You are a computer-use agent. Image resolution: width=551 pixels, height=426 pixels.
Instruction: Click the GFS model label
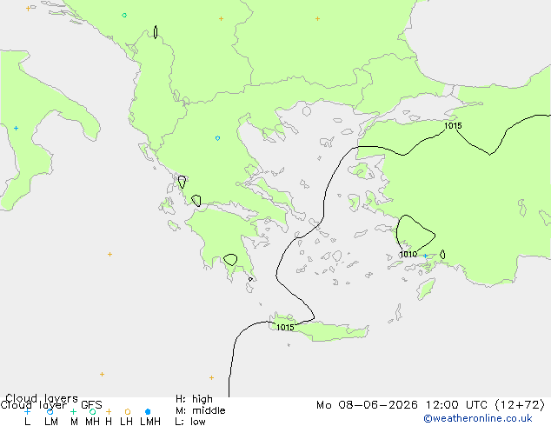[x=91, y=405]
